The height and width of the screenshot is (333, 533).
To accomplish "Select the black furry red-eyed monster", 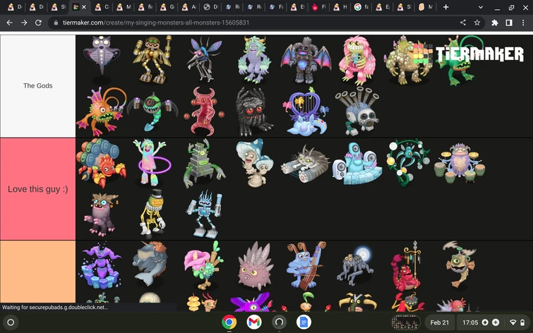I will click(x=254, y=111).
